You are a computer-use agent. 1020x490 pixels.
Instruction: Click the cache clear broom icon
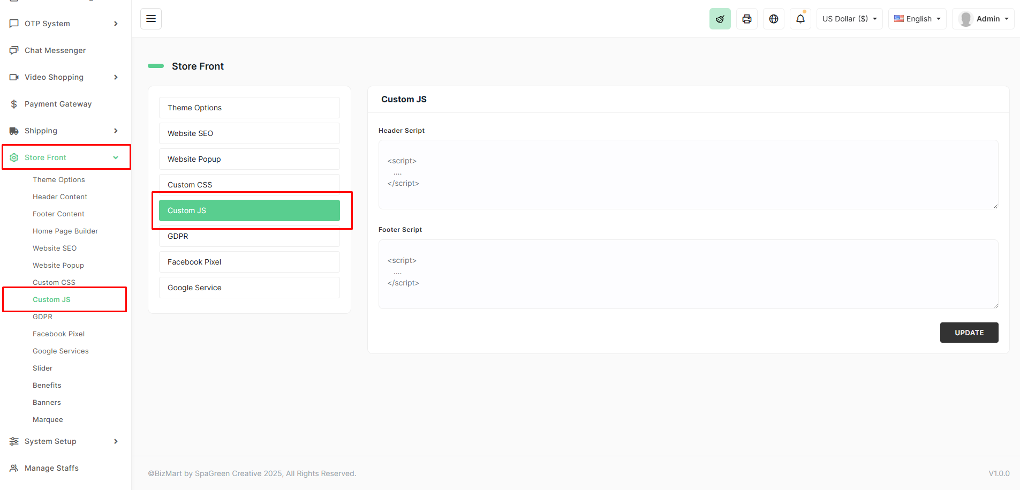720,18
